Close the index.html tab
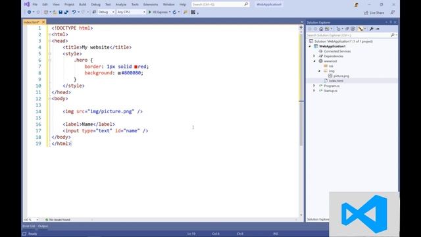This screenshot has height=237, width=421. click(43, 22)
